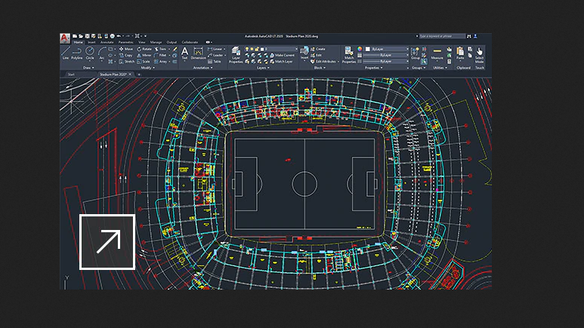Click the Dimension tool

coord(198,54)
